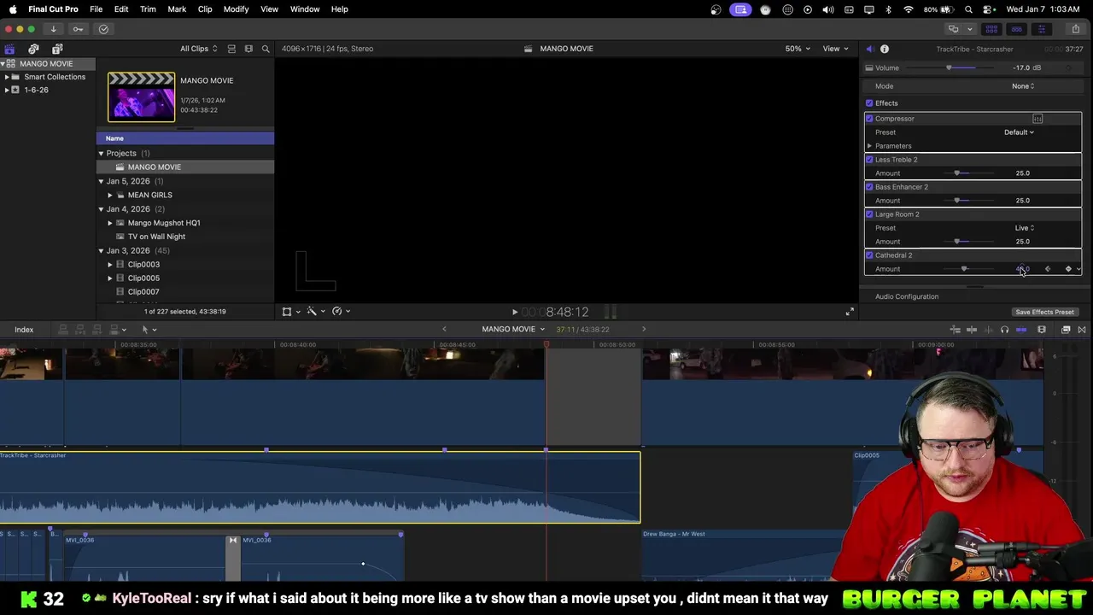Select the MANGO MOVIE project thumbnail
The height and width of the screenshot is (615, 1093).
point(141,97)
